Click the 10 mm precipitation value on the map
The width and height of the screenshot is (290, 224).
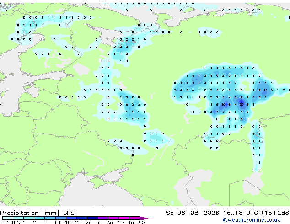223,105
